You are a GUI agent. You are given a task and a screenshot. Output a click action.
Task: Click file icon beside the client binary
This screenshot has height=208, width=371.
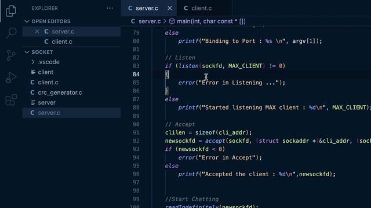pos(33,72)
